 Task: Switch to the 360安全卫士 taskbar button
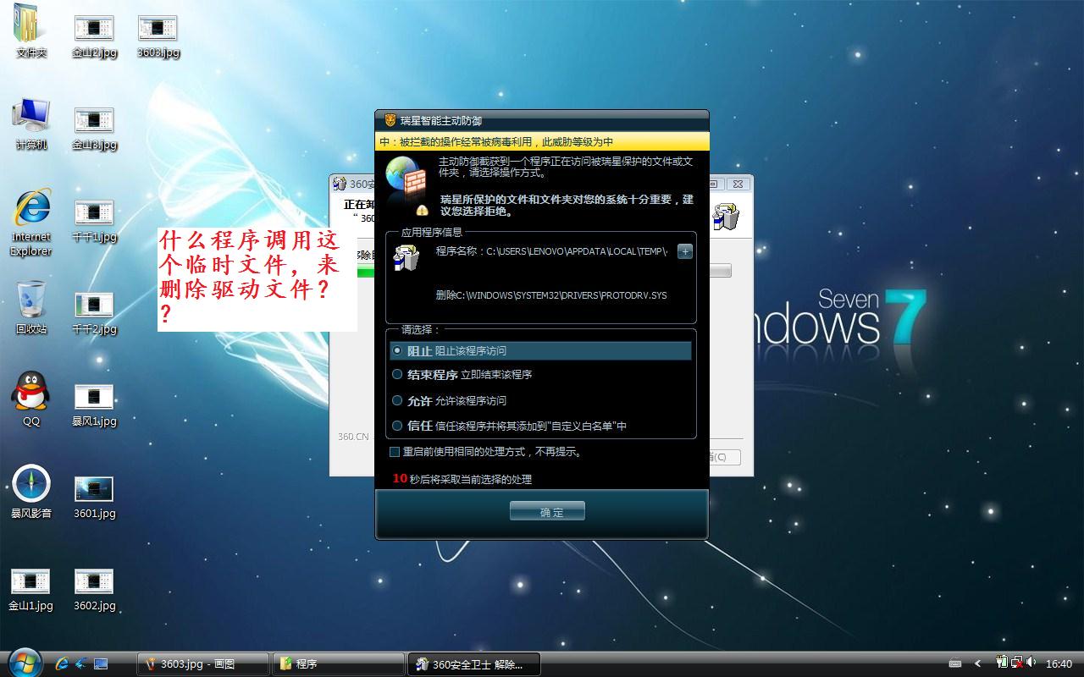coord(473,664)
